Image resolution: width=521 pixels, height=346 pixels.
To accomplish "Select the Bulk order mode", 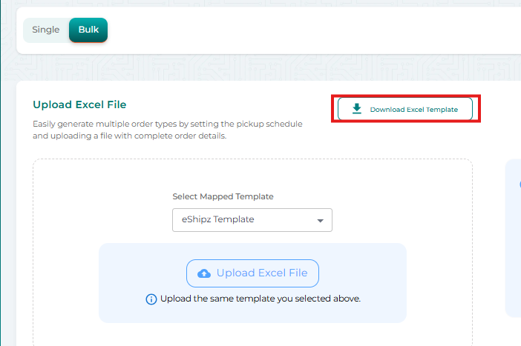I will coord(88,30).
